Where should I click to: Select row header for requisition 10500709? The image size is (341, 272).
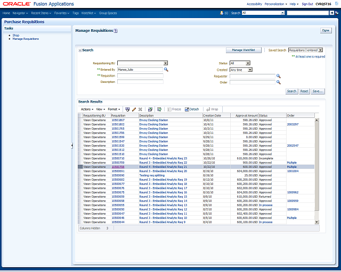tap(80, 163)
